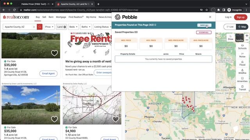Open the Find Realtors menu
Viewport: 250px width, 140px height.
pyautogui.click(x=76, y=17)
